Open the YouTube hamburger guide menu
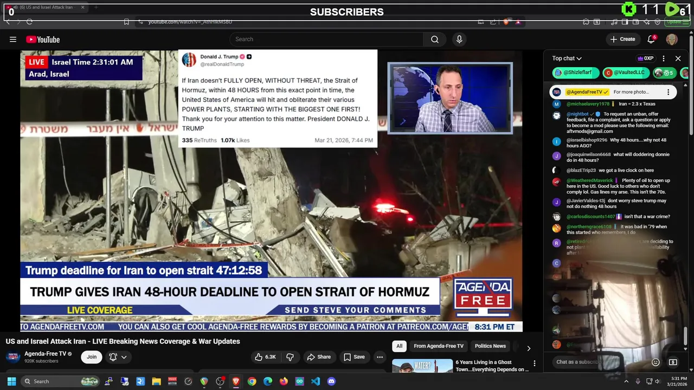The height and width of the screenshot is (390, 694). coord(13,39)
